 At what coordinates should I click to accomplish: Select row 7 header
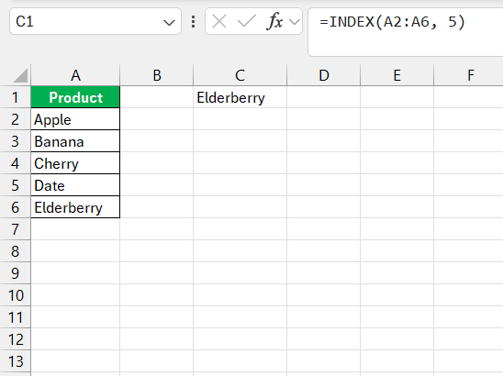pyautogui.click(x=15, y=229)
